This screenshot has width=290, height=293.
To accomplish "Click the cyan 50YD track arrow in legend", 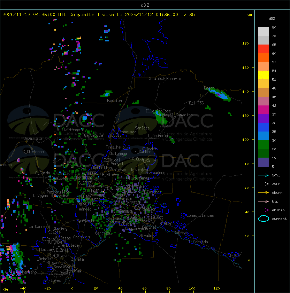I will pos(264,175).
